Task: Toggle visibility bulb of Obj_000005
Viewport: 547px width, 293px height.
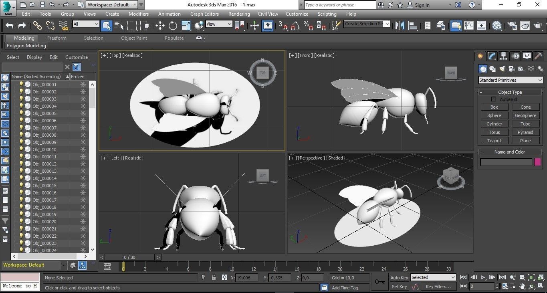Action: tap(21, 113)
